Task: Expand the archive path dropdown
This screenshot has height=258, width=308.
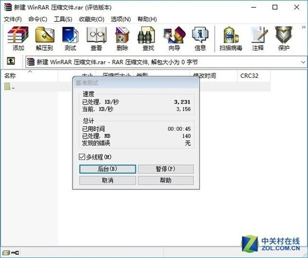Action: click(x=303, y=62)
